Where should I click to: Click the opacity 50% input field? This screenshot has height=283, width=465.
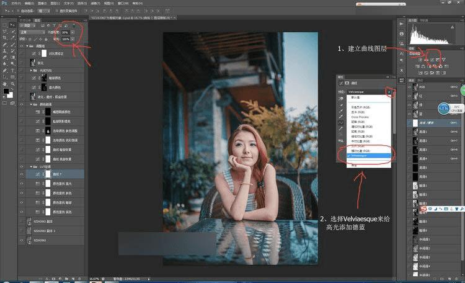(66, 32)
